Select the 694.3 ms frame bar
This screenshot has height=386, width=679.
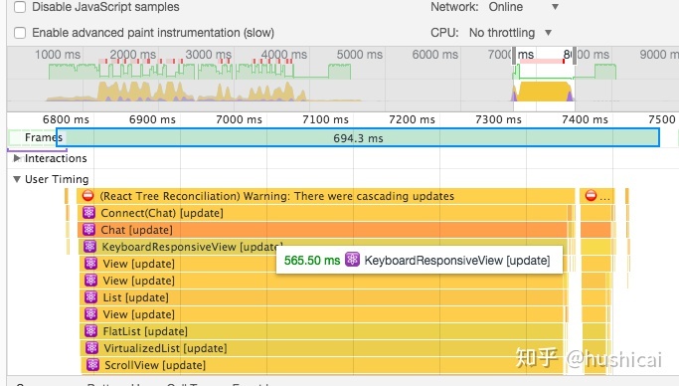point(358,137)
